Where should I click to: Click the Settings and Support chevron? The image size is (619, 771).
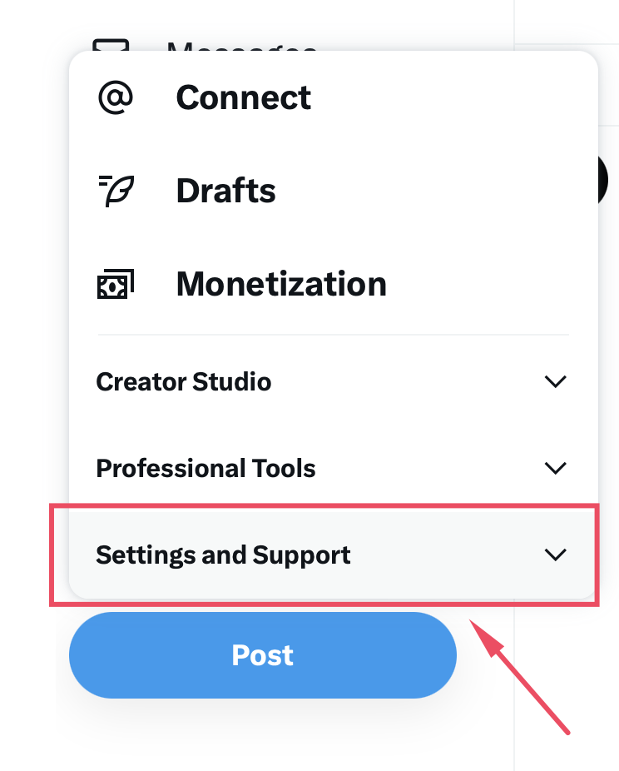[x=556, y=555]
